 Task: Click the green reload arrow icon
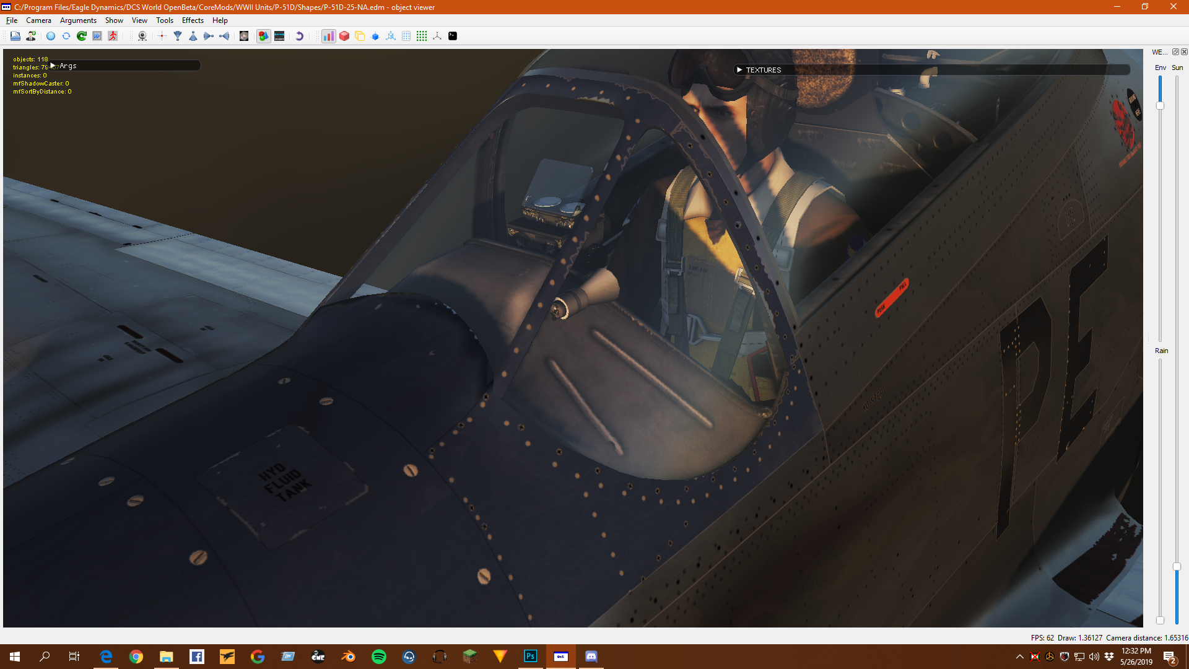[x=82, y=36]
